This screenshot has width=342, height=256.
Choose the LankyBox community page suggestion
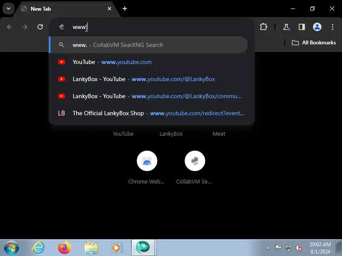click(149, 96)
